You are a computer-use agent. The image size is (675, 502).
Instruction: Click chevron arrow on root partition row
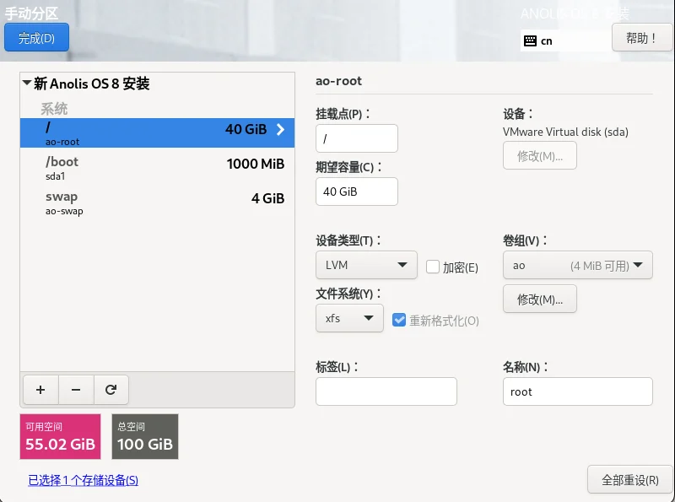(x=280, y=130)
